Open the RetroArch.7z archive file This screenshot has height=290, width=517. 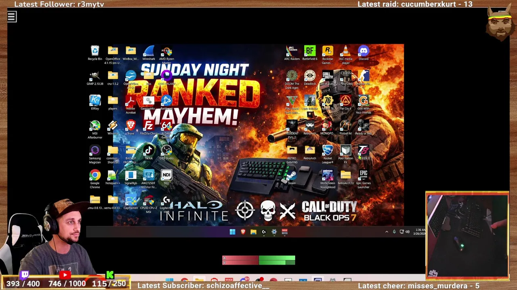pyautogui.click(x=345, y=178)
